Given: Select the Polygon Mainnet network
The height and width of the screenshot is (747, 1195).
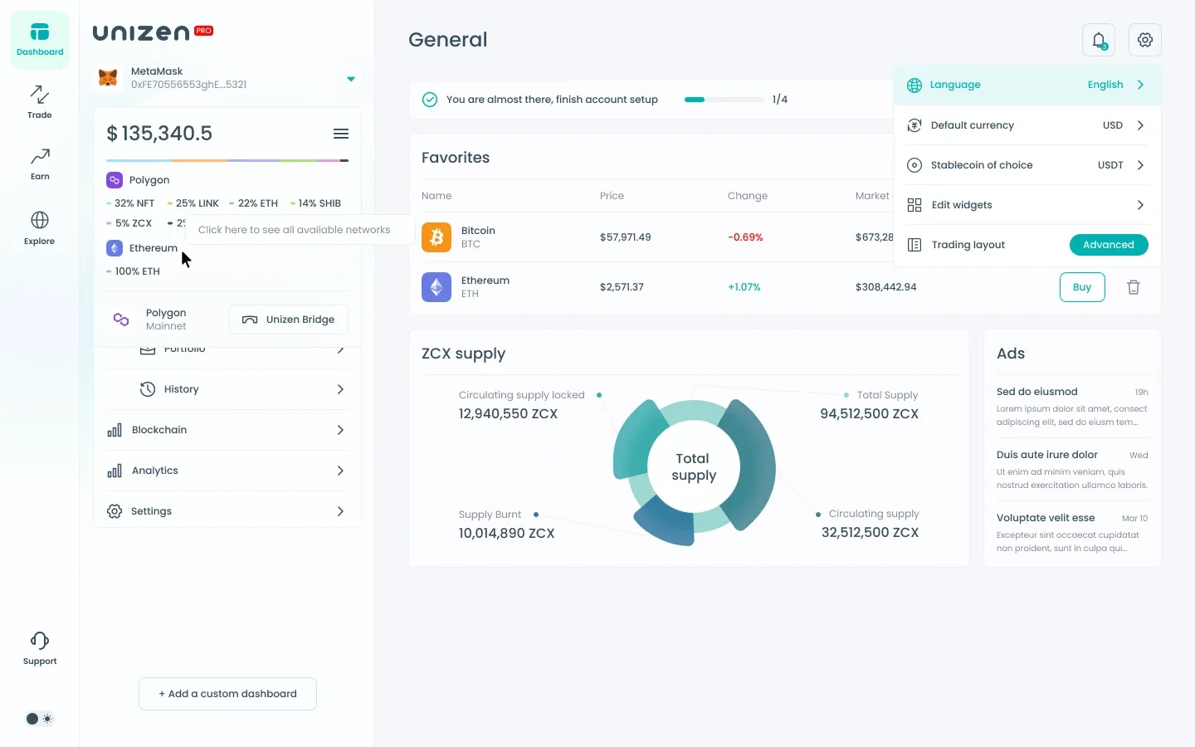Looking at the screenshot, I should click(x=150, y=320).
